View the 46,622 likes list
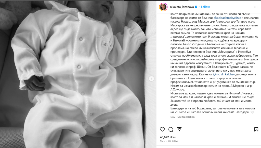 168,137
